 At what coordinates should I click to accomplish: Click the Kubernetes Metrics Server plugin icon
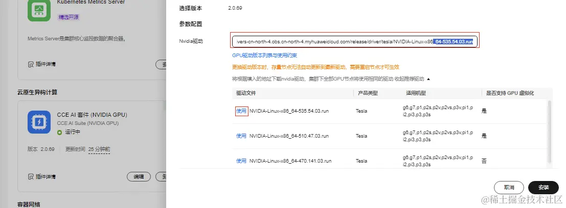click(39, 10)
